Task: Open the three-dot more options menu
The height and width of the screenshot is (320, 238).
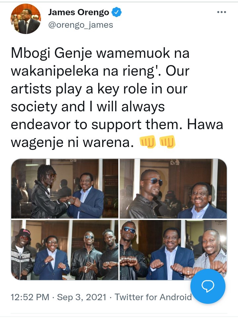Action: click(221, 12)
